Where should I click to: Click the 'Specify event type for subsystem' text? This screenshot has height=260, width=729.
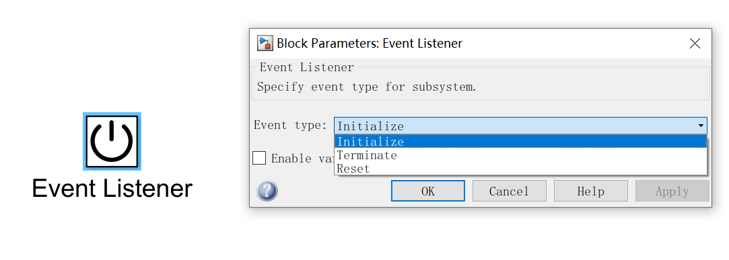[367, 87]
